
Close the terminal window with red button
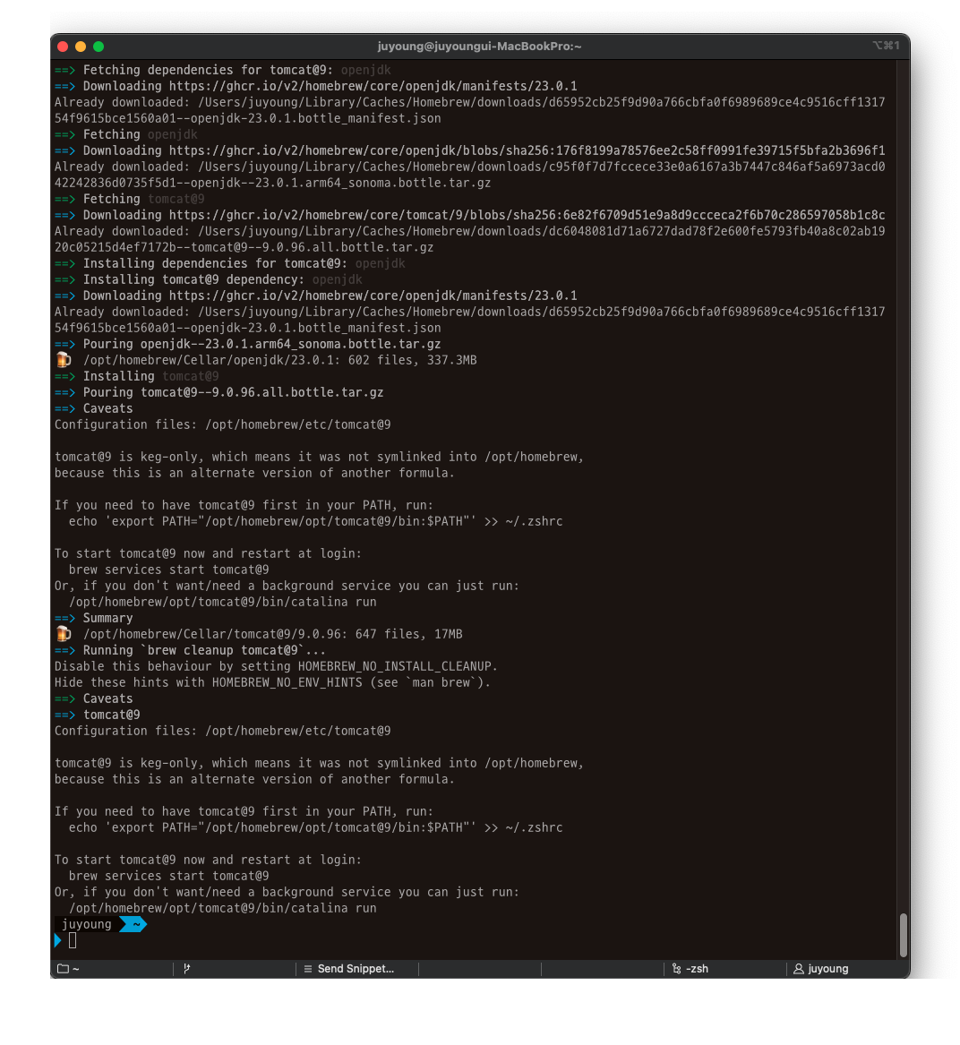63,47
